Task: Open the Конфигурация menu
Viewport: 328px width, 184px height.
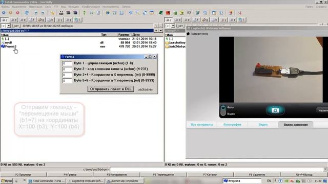Action: pyautogui.click(x=91, y=7)
